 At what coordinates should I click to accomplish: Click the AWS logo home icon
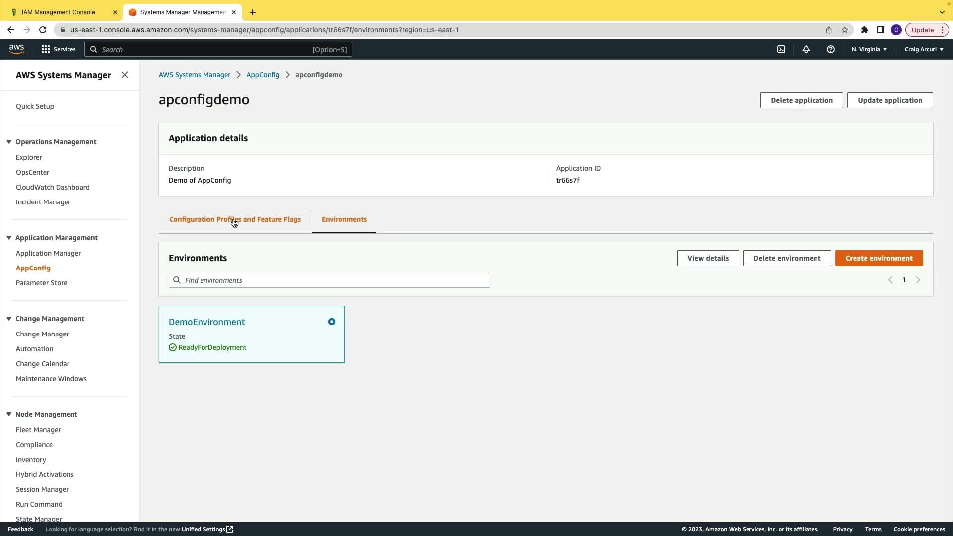click(16, 49)
